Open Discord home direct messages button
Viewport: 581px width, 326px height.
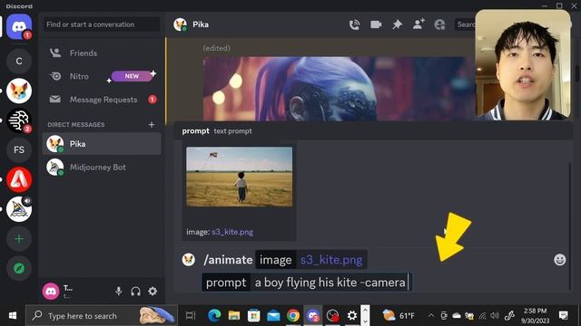click(x=19, y=26)
